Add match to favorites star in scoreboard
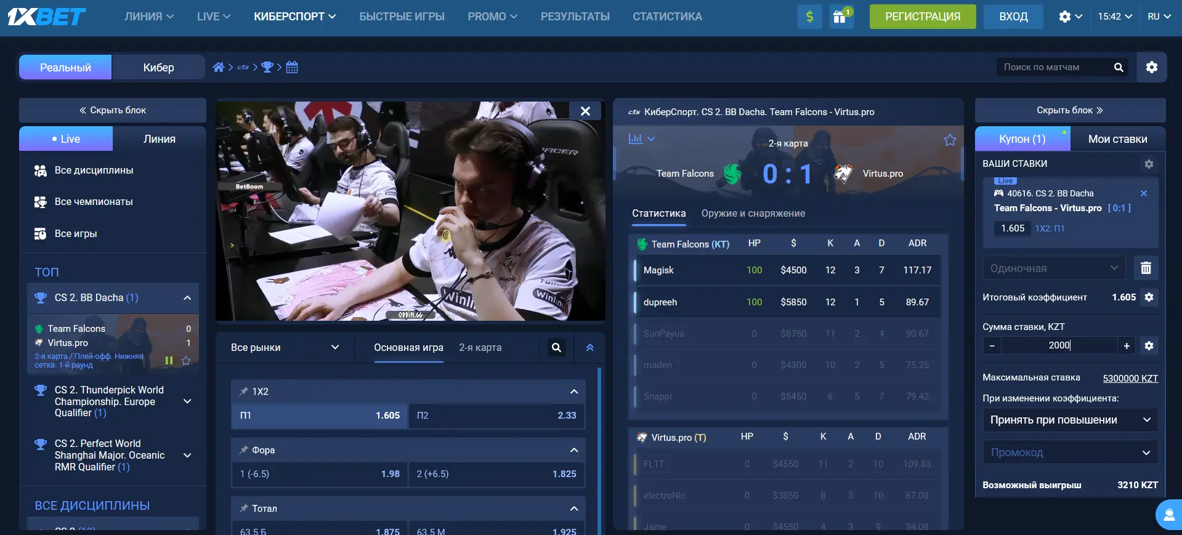The image size is (1182, 535). [950, 140]
